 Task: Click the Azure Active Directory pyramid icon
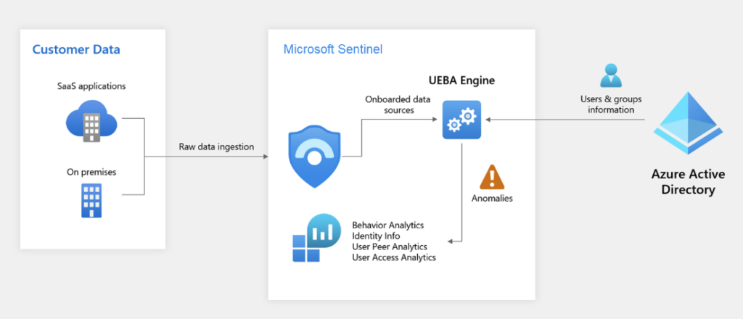(688, 123)
